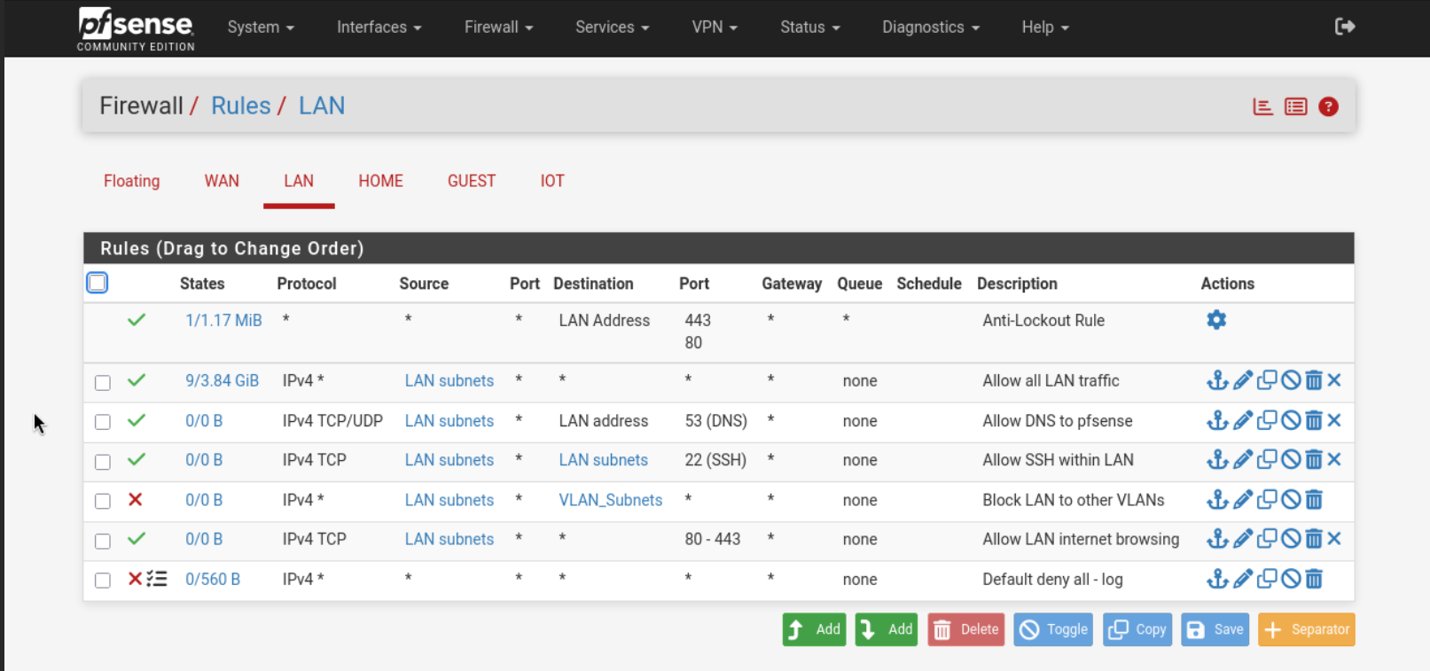This screenshot has height=671, width=1430.
Task: Switch to the HOME rules tab
Action: pyautogui.click(x=381, y=181)
